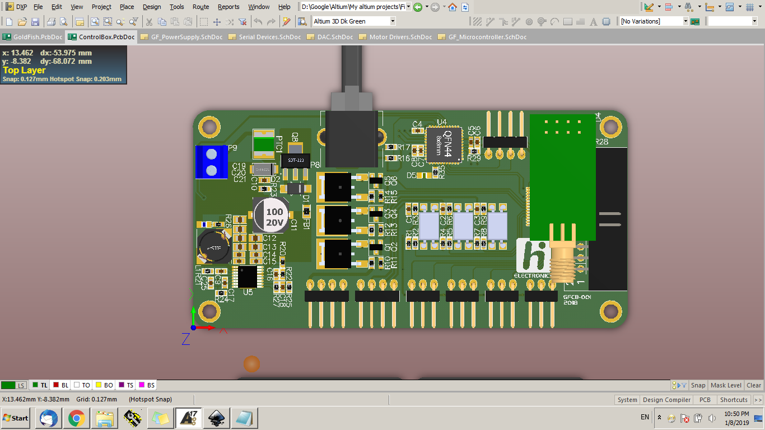765x430 pixels.
Task: Open the Altium 3D Dk Green view dropdown
Action: 392,21
